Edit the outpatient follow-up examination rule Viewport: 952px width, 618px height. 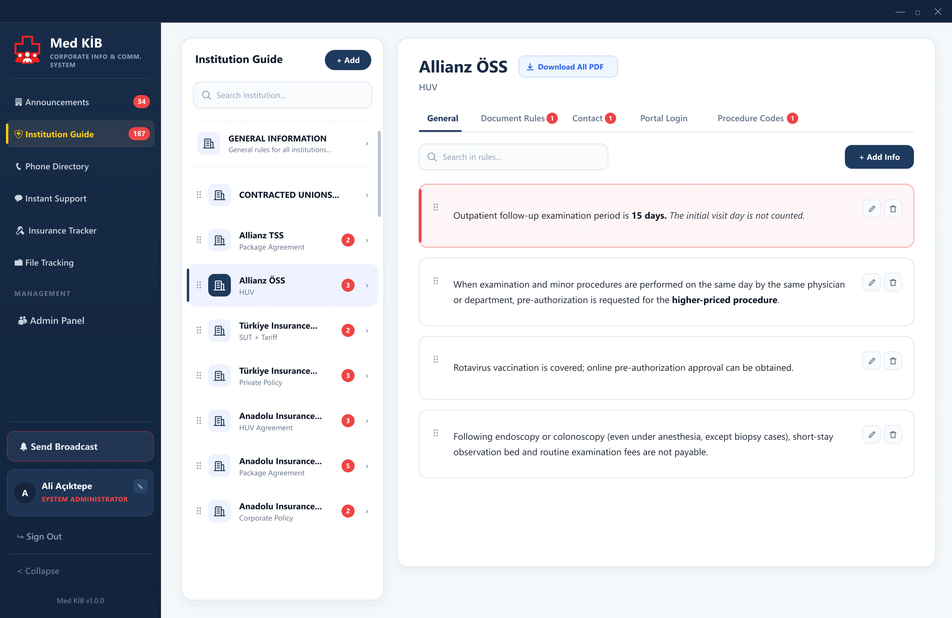tap(871, 208)
